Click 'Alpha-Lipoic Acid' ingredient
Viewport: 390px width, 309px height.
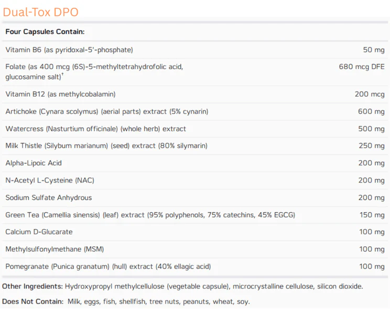pyautogui.click(x=34, y=163)
